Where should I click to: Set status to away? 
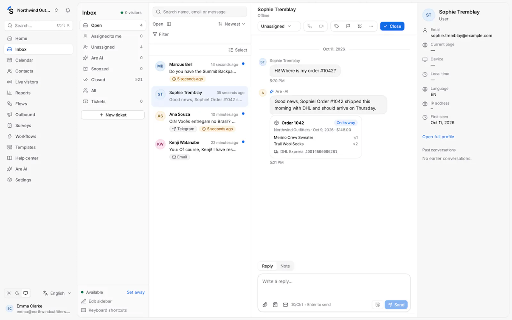[136, 292]
